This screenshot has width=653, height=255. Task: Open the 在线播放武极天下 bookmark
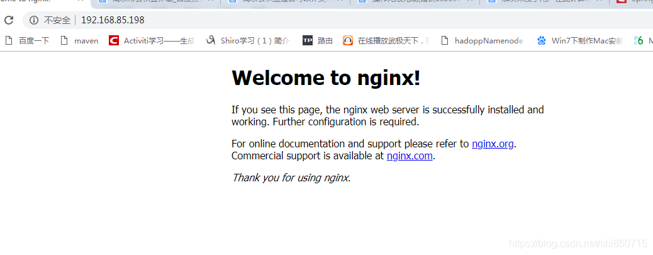pos(386,40)
